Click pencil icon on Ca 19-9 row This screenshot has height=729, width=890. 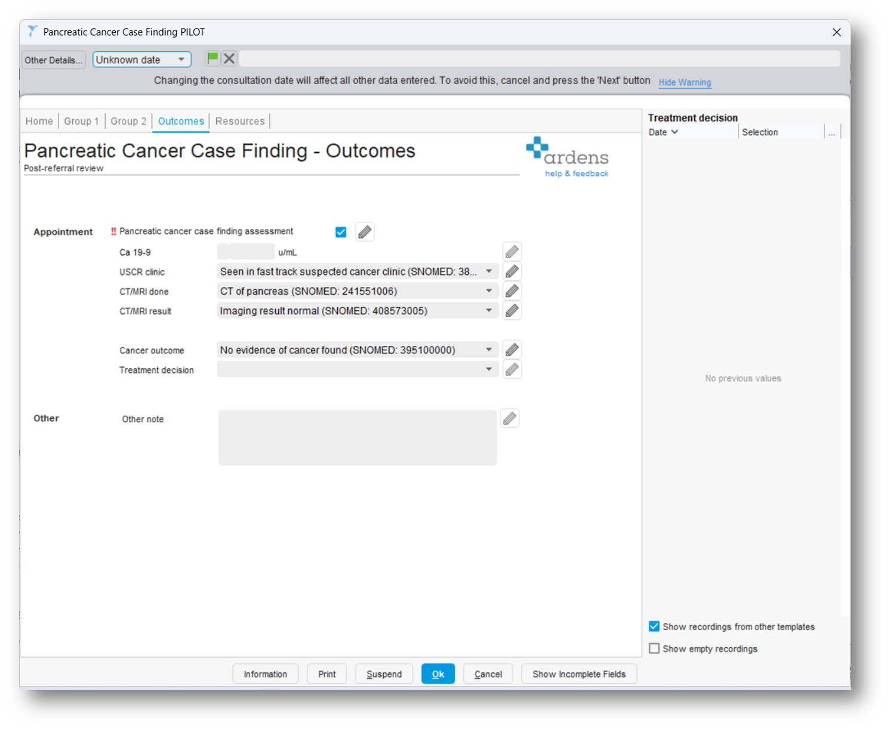(x=512, y=252)
